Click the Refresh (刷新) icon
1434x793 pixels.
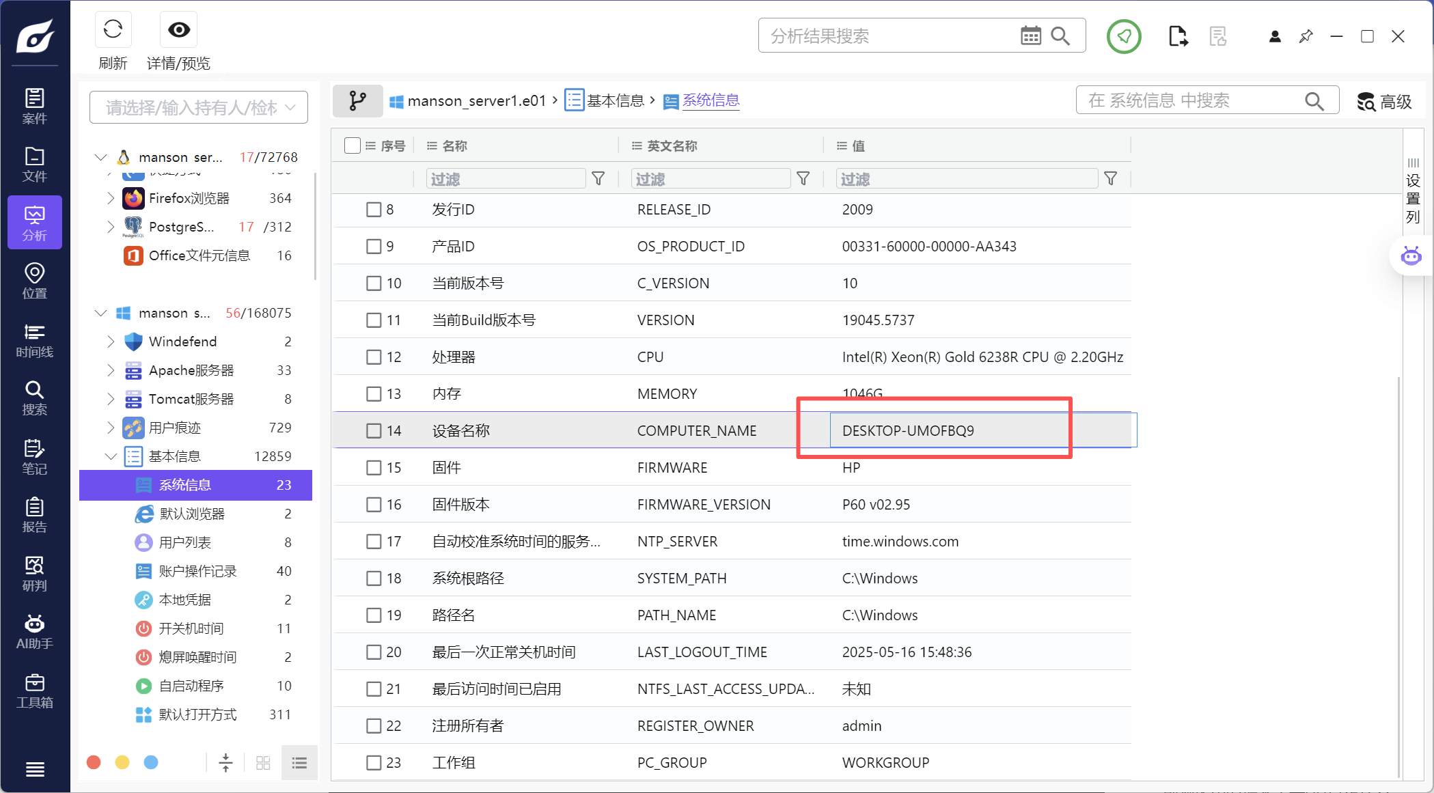pos(113,29)
